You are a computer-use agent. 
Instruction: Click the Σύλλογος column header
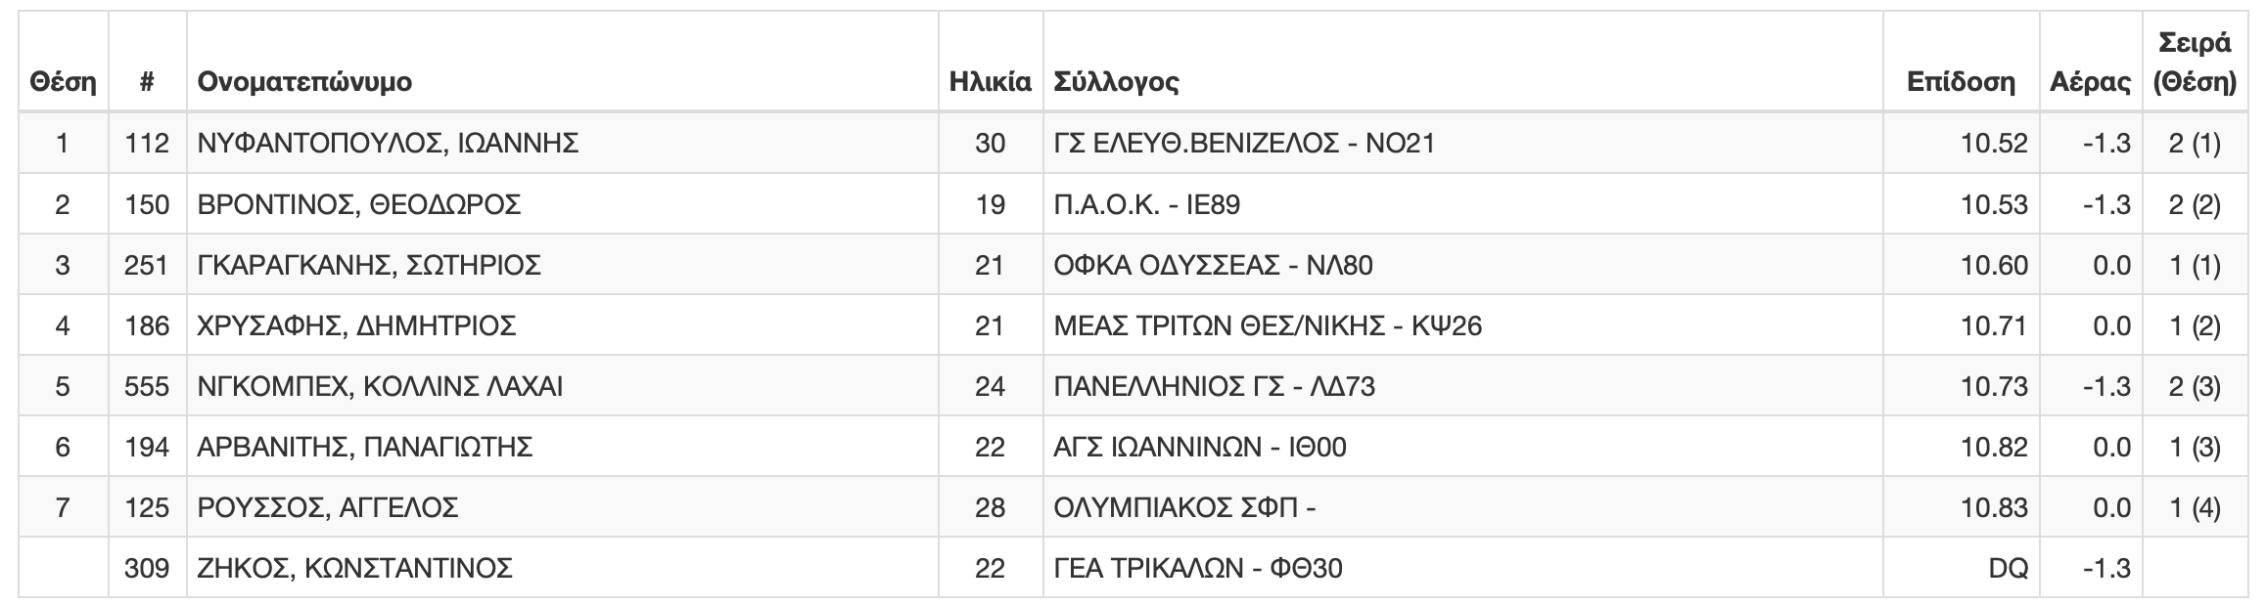tap(1116, 82)
